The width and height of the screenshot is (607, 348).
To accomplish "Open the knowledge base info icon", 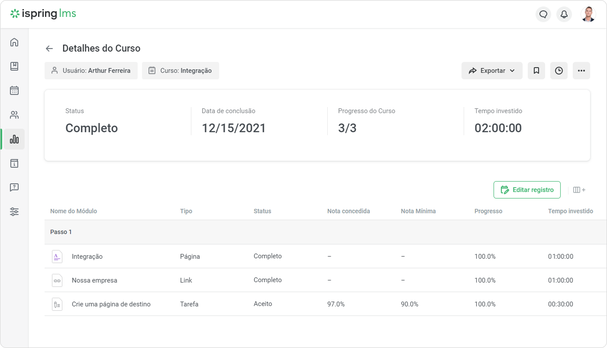I will point(14,163).
